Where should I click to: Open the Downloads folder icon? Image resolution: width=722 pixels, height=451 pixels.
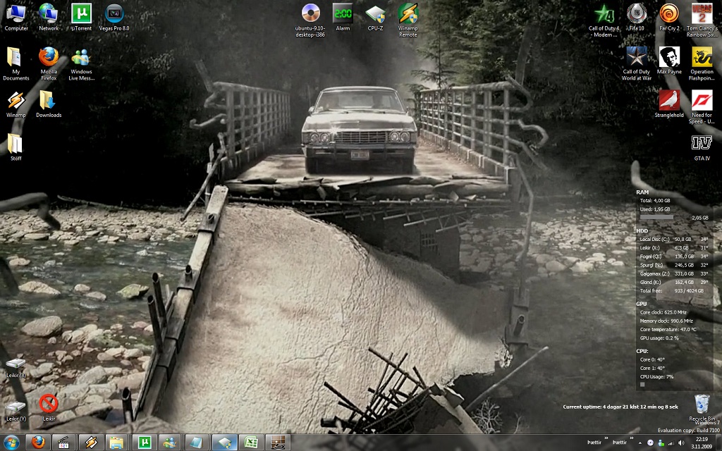(x=49, y=104)
